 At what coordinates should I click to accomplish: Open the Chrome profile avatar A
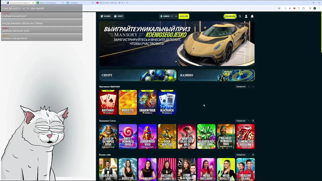[314, 8]
